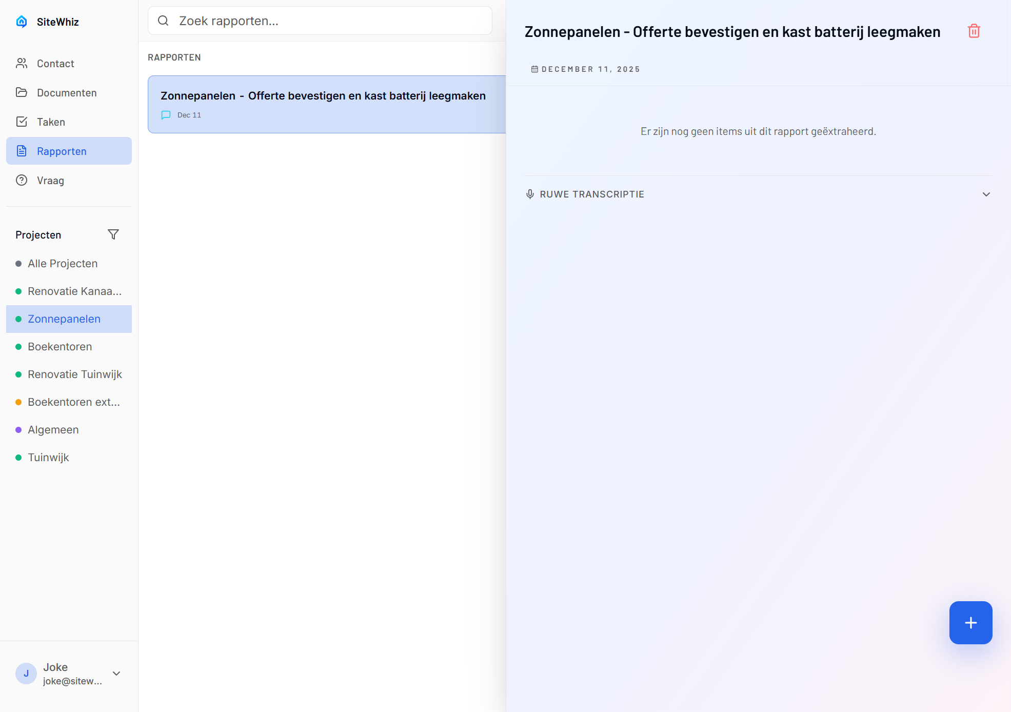
Task: Open the Projecten filter
Action: click(x=113, y=234)
